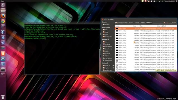178x100 pixels.
Task: Open the network indicator in top panel
Action: pos(159,1)
